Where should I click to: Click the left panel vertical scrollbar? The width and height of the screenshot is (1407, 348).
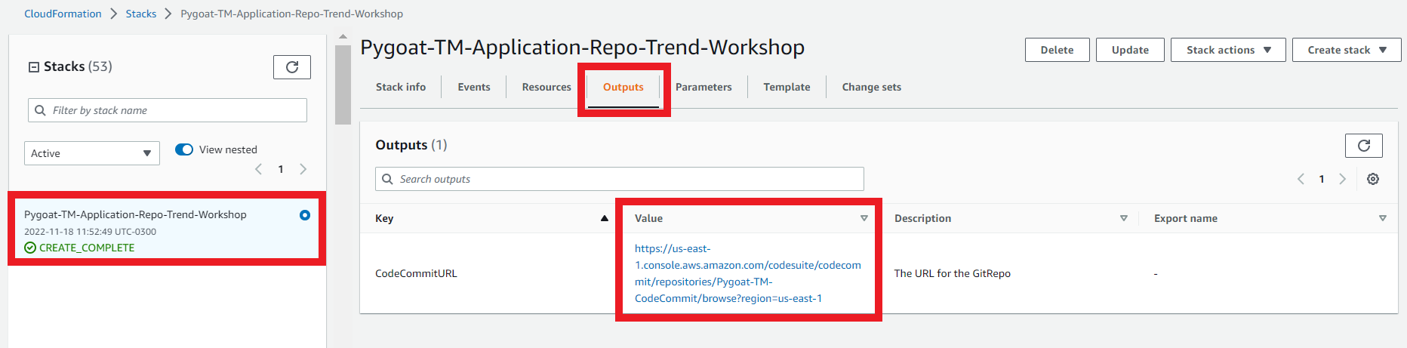pos(343,85)
